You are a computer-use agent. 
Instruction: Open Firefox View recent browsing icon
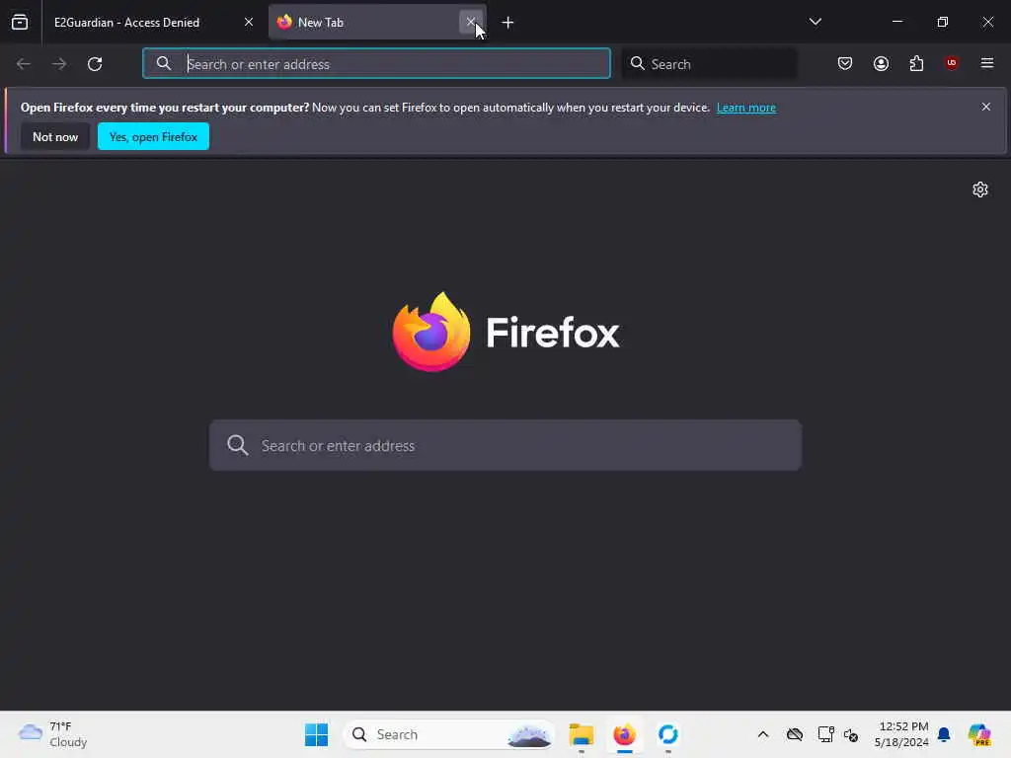click(20, 22)
